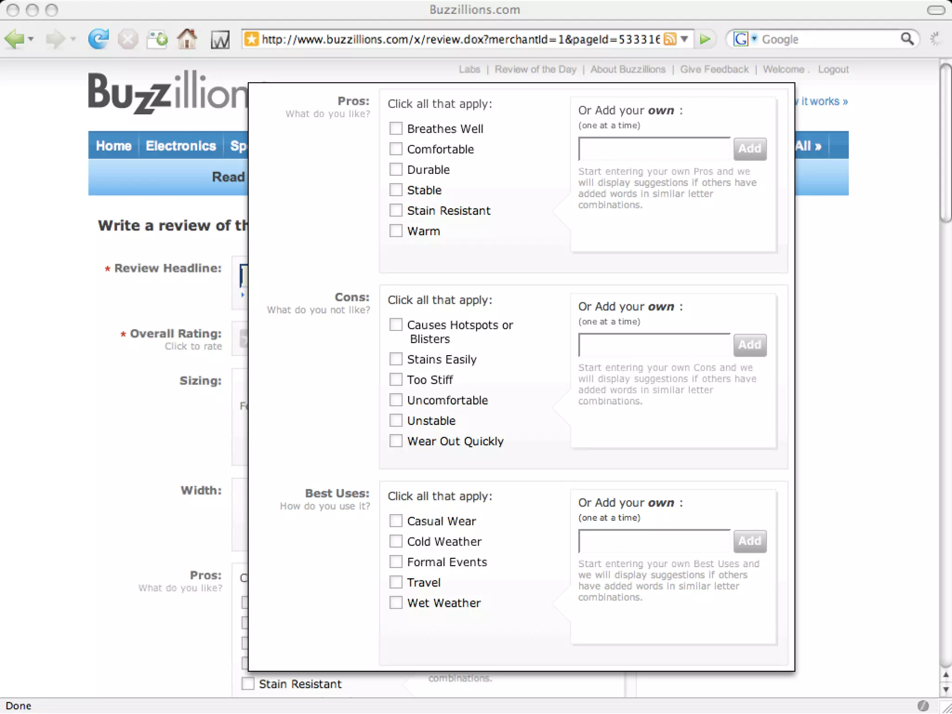Click the RSS feed icon in address bar
Screen dimensions: 952x714
[670, 39]
